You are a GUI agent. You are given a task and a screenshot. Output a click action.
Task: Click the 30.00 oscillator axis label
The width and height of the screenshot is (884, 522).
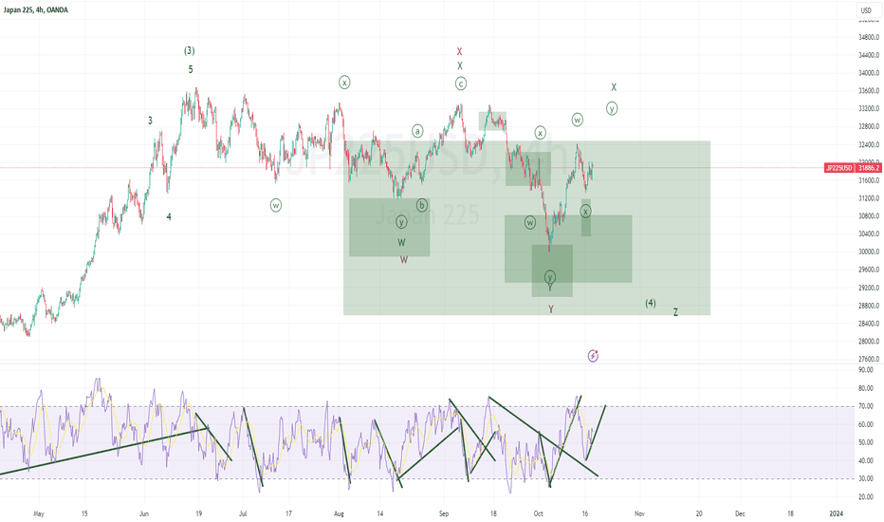(x=865, y=478)
